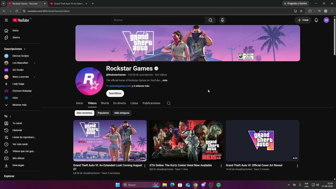This screenshot has height=189, width=336.
Task: Open the Windows Start menu
Action: pyautogui.click(x=118, y=185)
